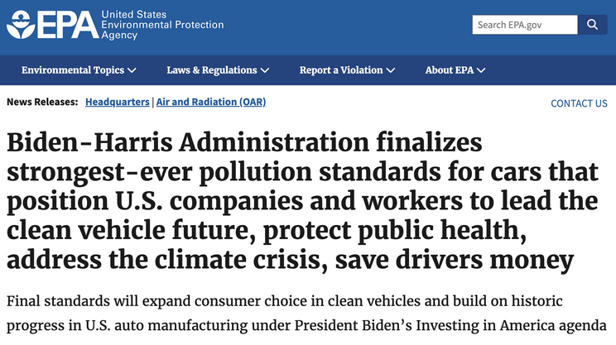This screenshot has height=345, width=616.
Task: Focus the Search EPA.gov input field
Action: coord(525,25)
